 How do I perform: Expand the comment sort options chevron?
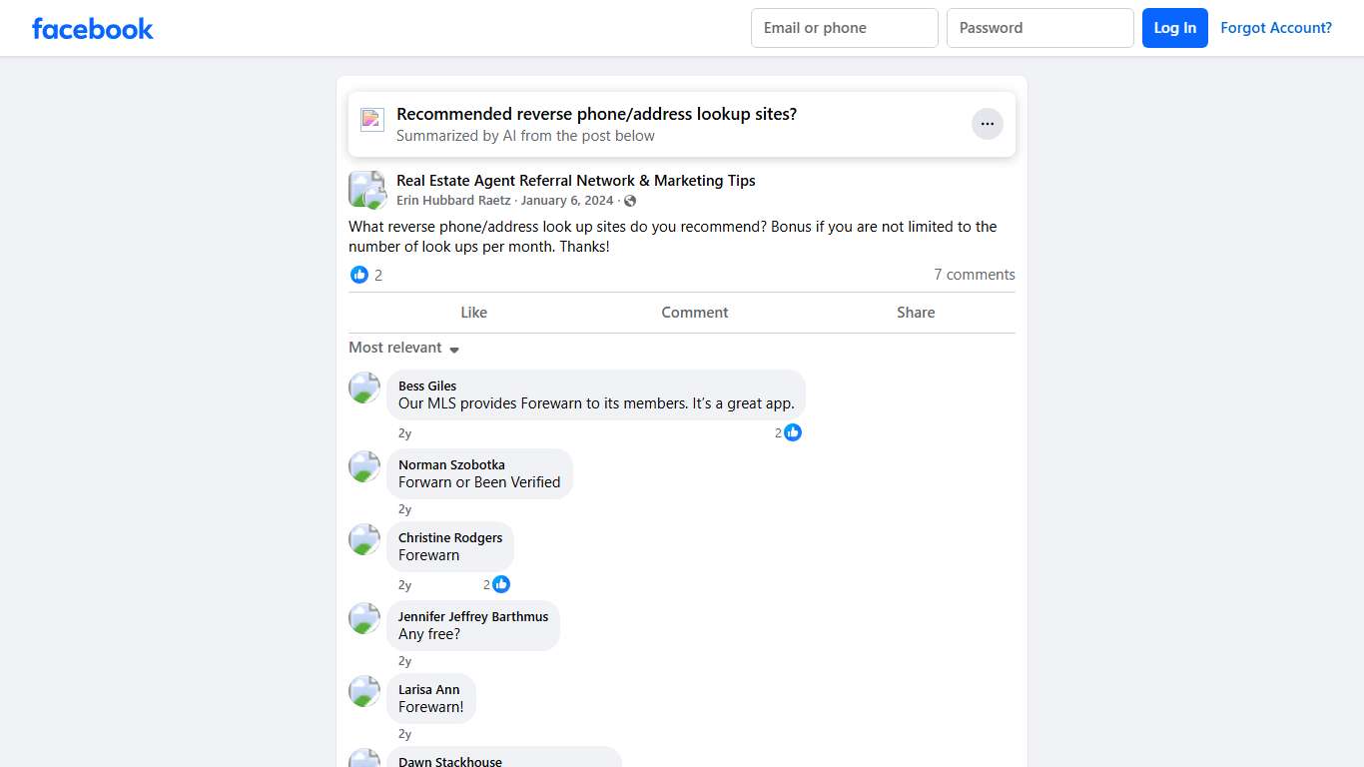(x=454, y=350)
